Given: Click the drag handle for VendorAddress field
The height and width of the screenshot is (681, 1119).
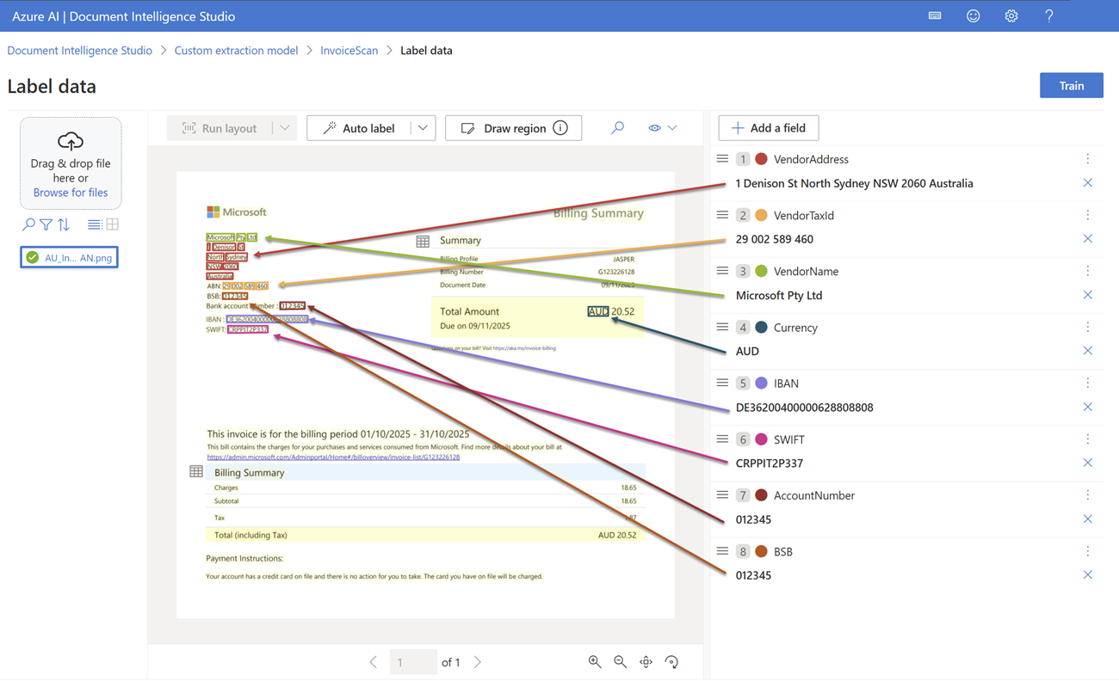Looking at the screenshot, I should pos(722,159).
